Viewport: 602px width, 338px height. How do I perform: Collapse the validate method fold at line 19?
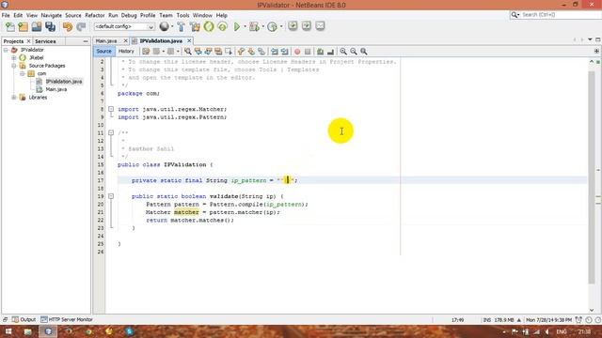pyautogui.click(x=111, y=196)
